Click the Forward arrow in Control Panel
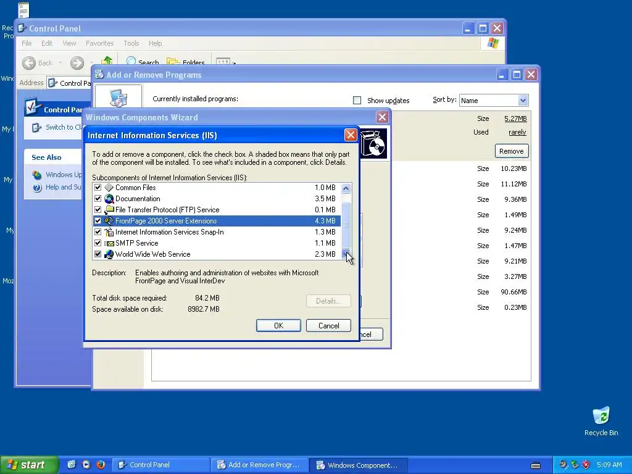The image size is (632, 474). click(77, 63)
